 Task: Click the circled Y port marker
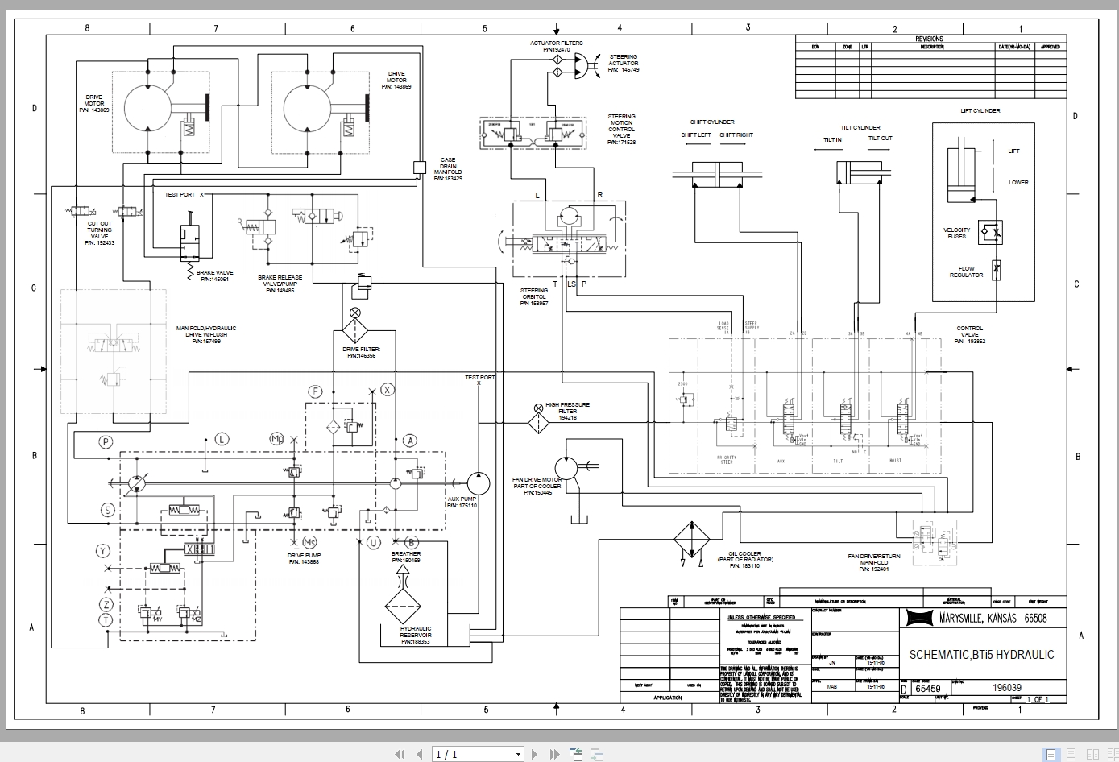click(103, 551)
